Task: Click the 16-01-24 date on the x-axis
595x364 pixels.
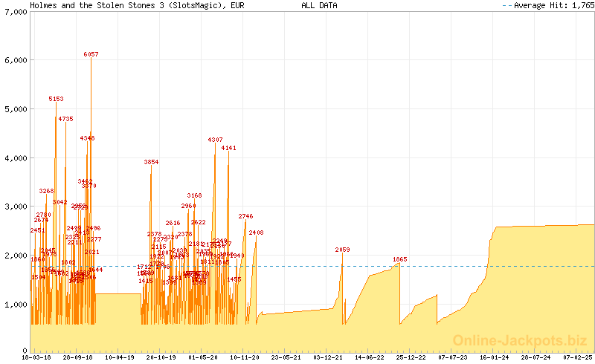Action: [494, 357]
